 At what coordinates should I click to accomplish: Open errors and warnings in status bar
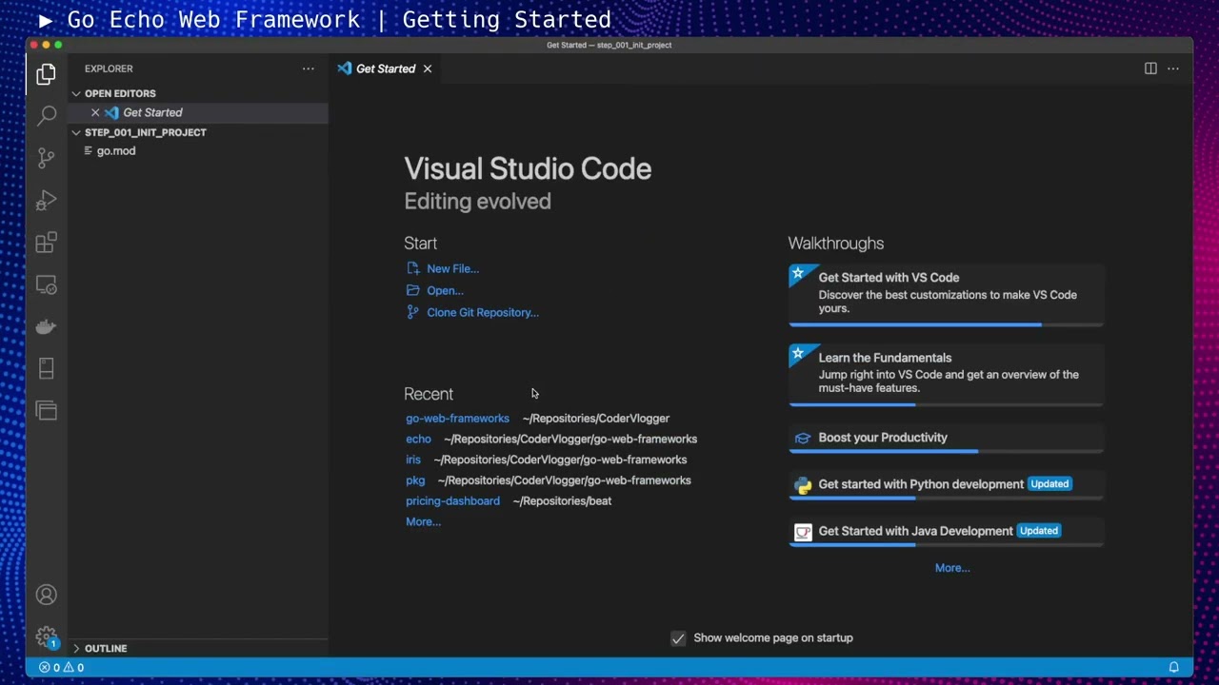click(61, 667)
